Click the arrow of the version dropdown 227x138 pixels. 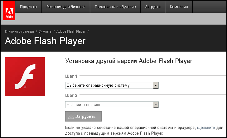[x=156, y=105]
